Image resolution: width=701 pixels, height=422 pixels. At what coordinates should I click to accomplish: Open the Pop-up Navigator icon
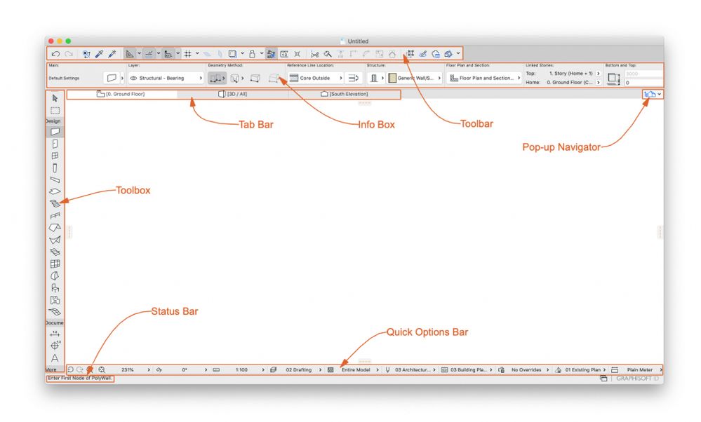pos(651,93)
